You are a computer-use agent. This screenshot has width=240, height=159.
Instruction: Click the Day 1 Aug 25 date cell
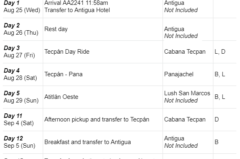coord(23,8)
